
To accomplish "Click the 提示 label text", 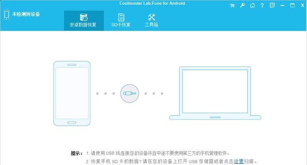I will pyautogui.click(x=76, y=153).
